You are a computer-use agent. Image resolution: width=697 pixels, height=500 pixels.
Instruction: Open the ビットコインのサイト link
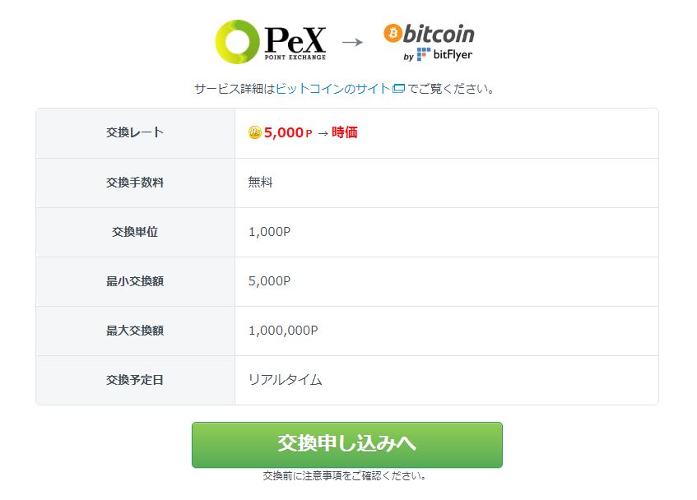(x=333, y=88)
